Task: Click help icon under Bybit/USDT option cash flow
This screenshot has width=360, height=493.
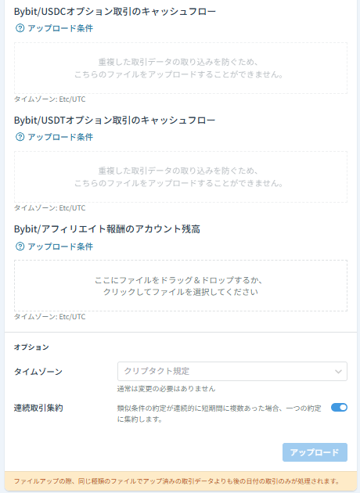Action: (x=20, y=137)
